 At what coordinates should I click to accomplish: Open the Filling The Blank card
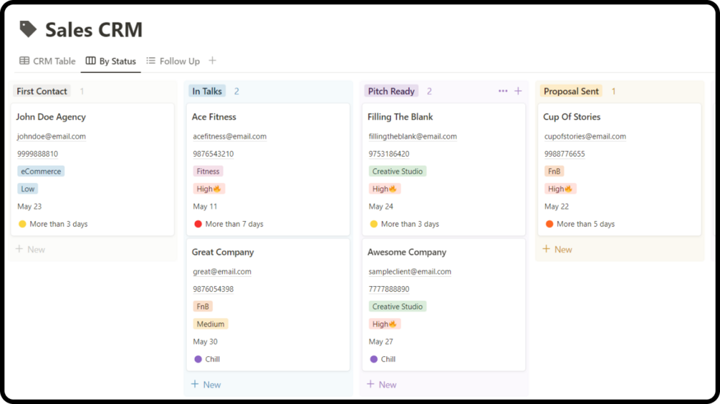point(400,117)
